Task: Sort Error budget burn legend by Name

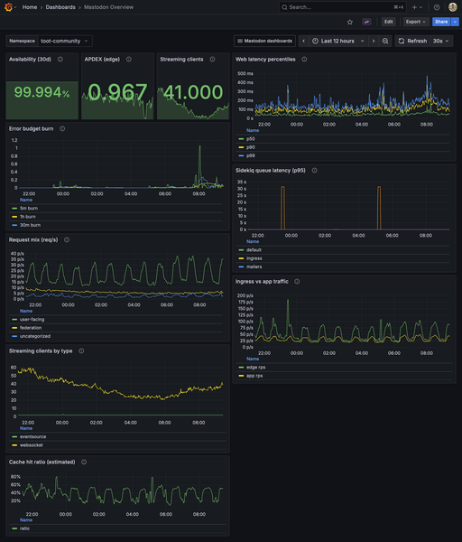Action: point(26,200)
